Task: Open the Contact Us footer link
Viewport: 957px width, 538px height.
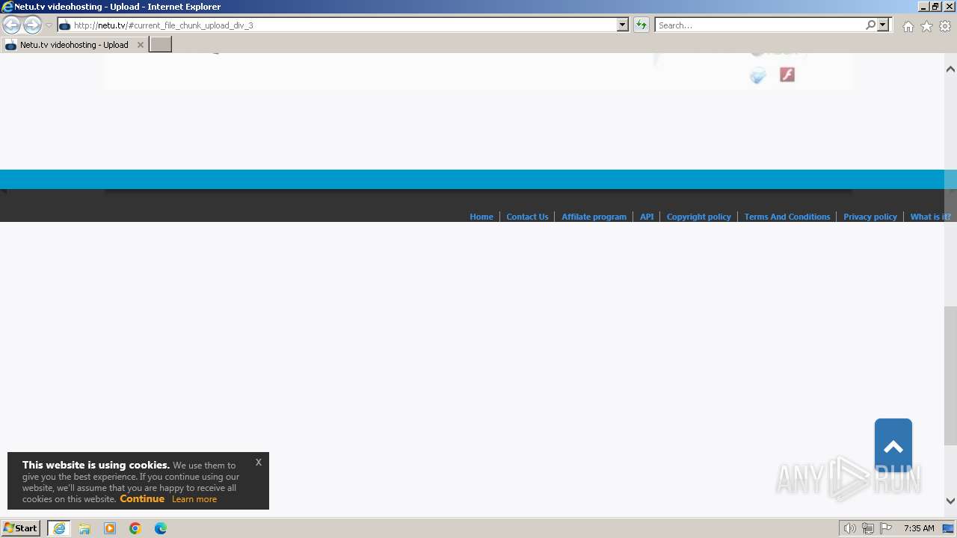Action: pos(527,217)
